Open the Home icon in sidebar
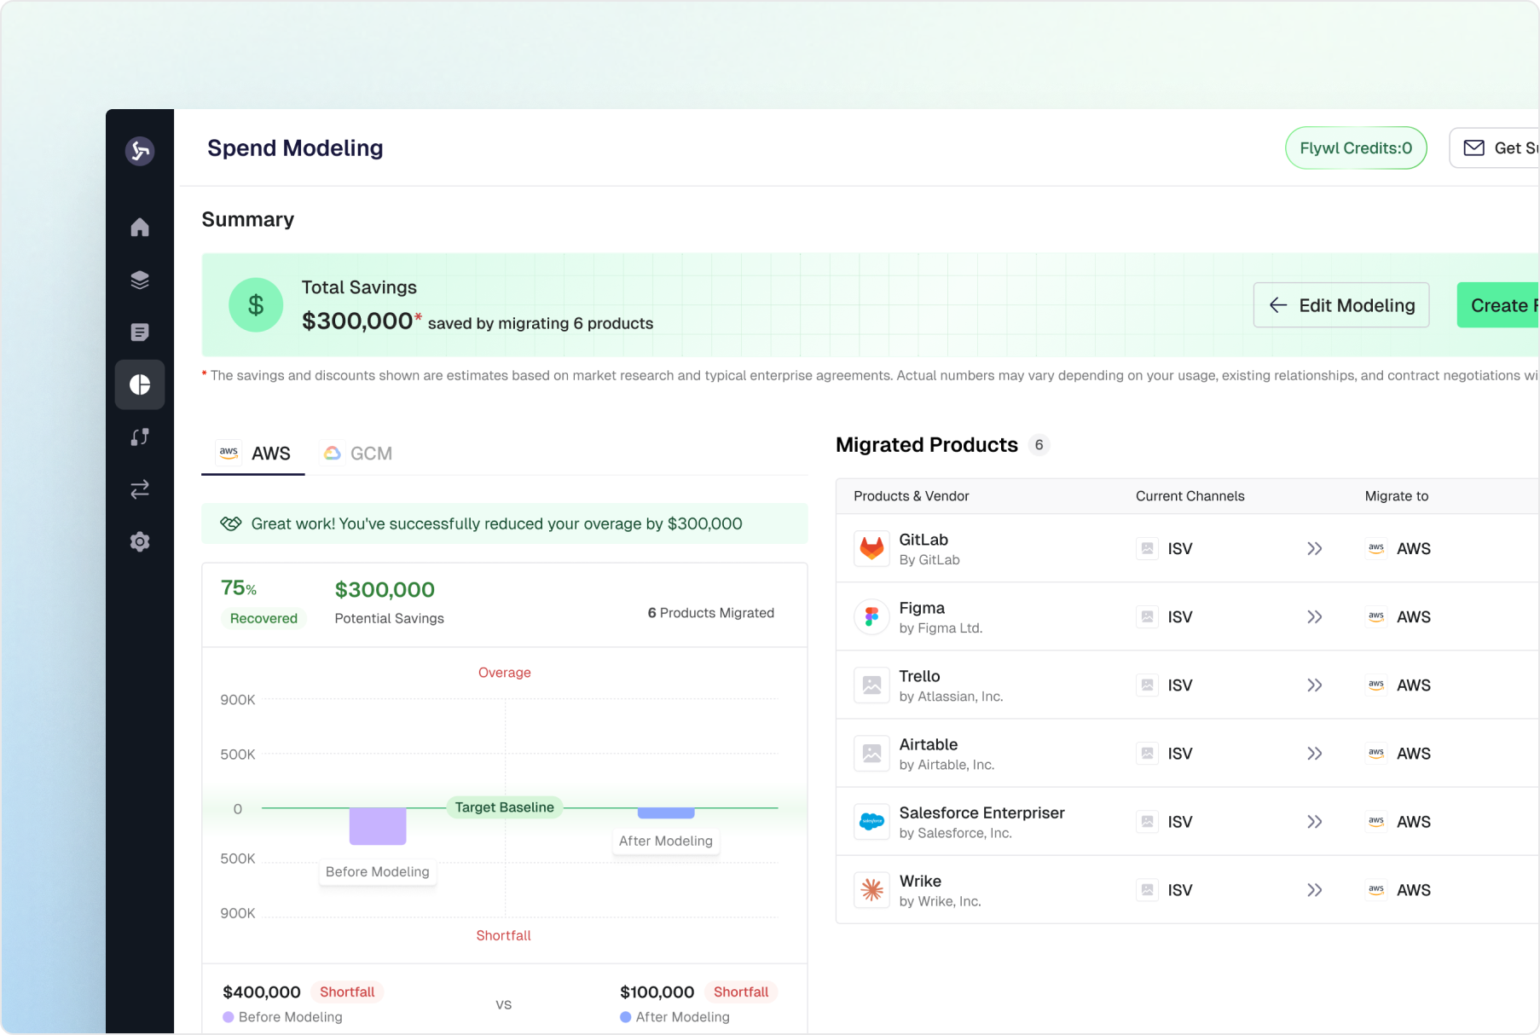The image size is (1540, 1035). [x=140, y=227]
